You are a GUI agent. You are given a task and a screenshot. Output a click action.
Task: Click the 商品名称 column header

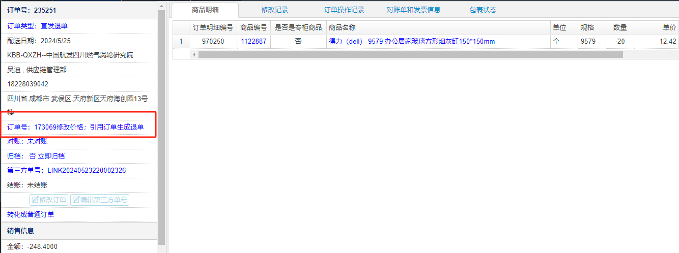point(438,27)
